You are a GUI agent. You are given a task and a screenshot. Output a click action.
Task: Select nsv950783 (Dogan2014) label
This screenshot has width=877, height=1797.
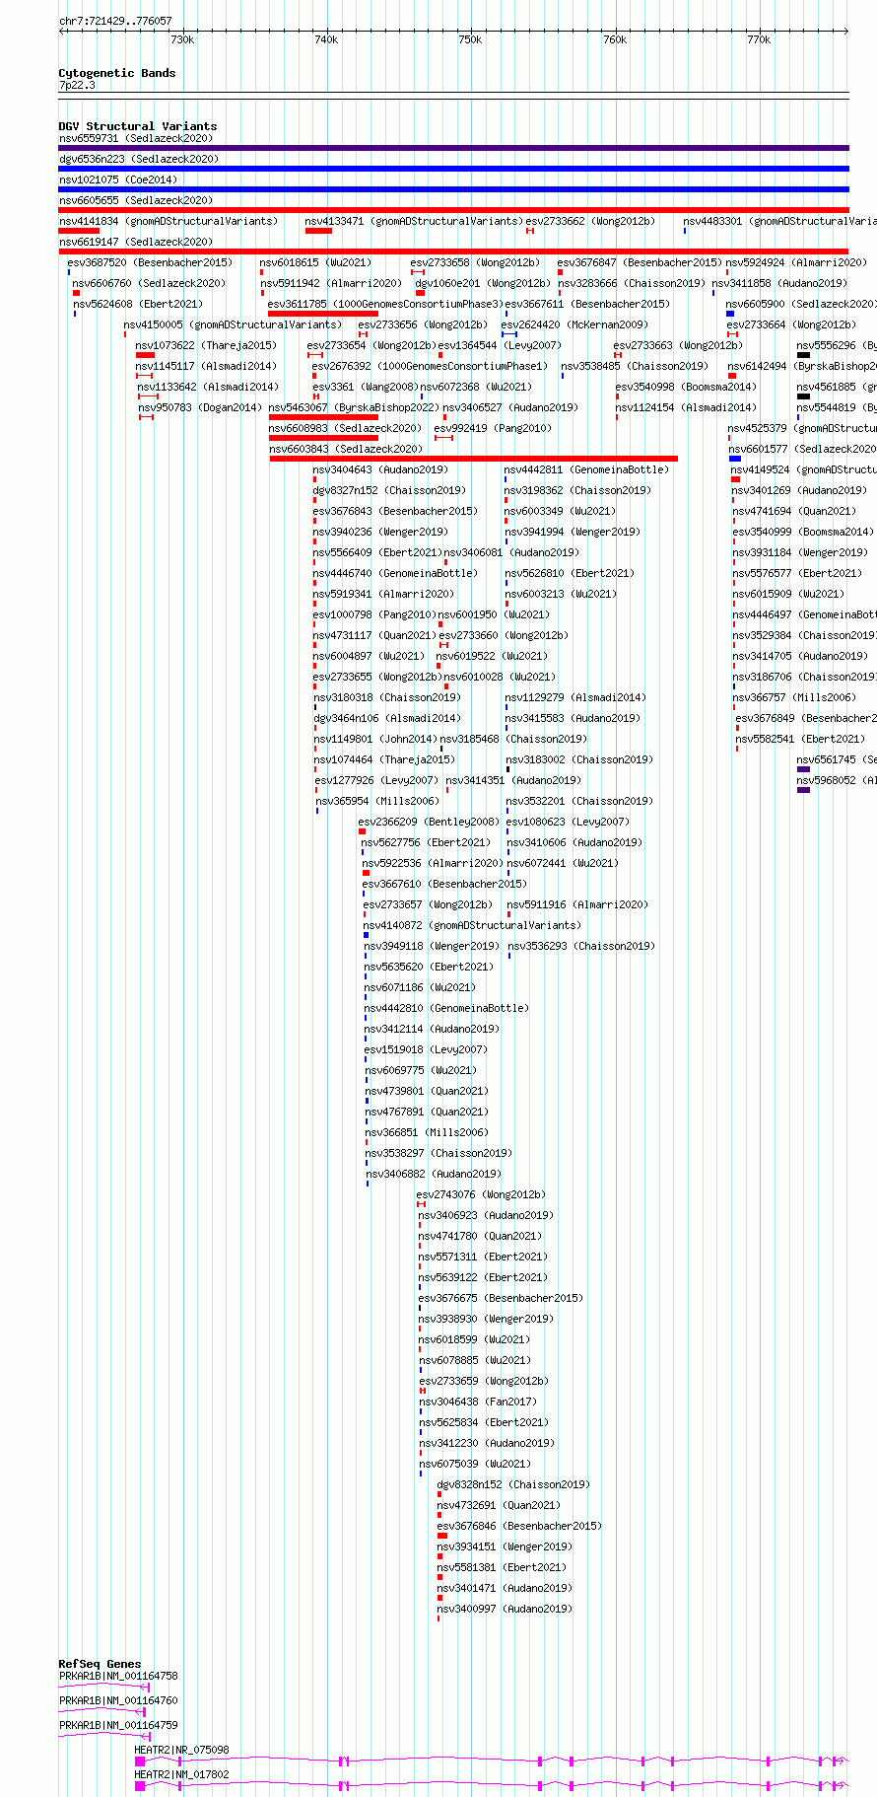pos(200,407)
